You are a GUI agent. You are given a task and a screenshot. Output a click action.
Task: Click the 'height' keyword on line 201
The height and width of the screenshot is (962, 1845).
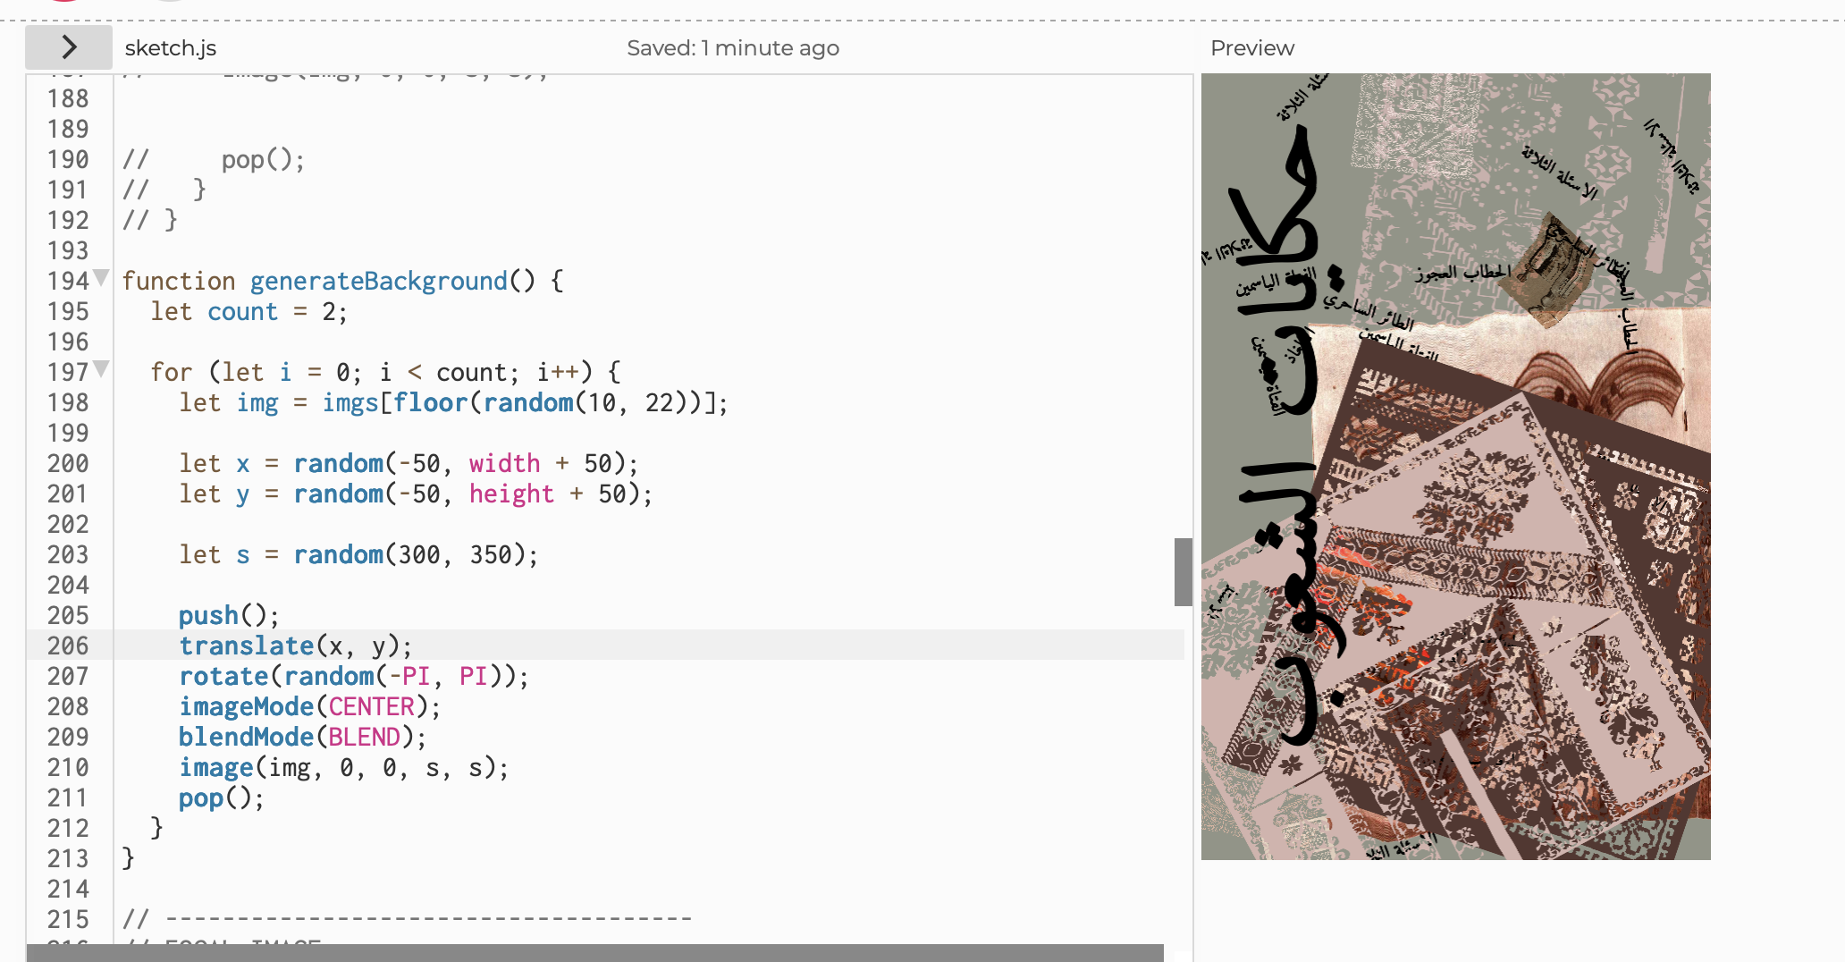[x=511, y=494]
